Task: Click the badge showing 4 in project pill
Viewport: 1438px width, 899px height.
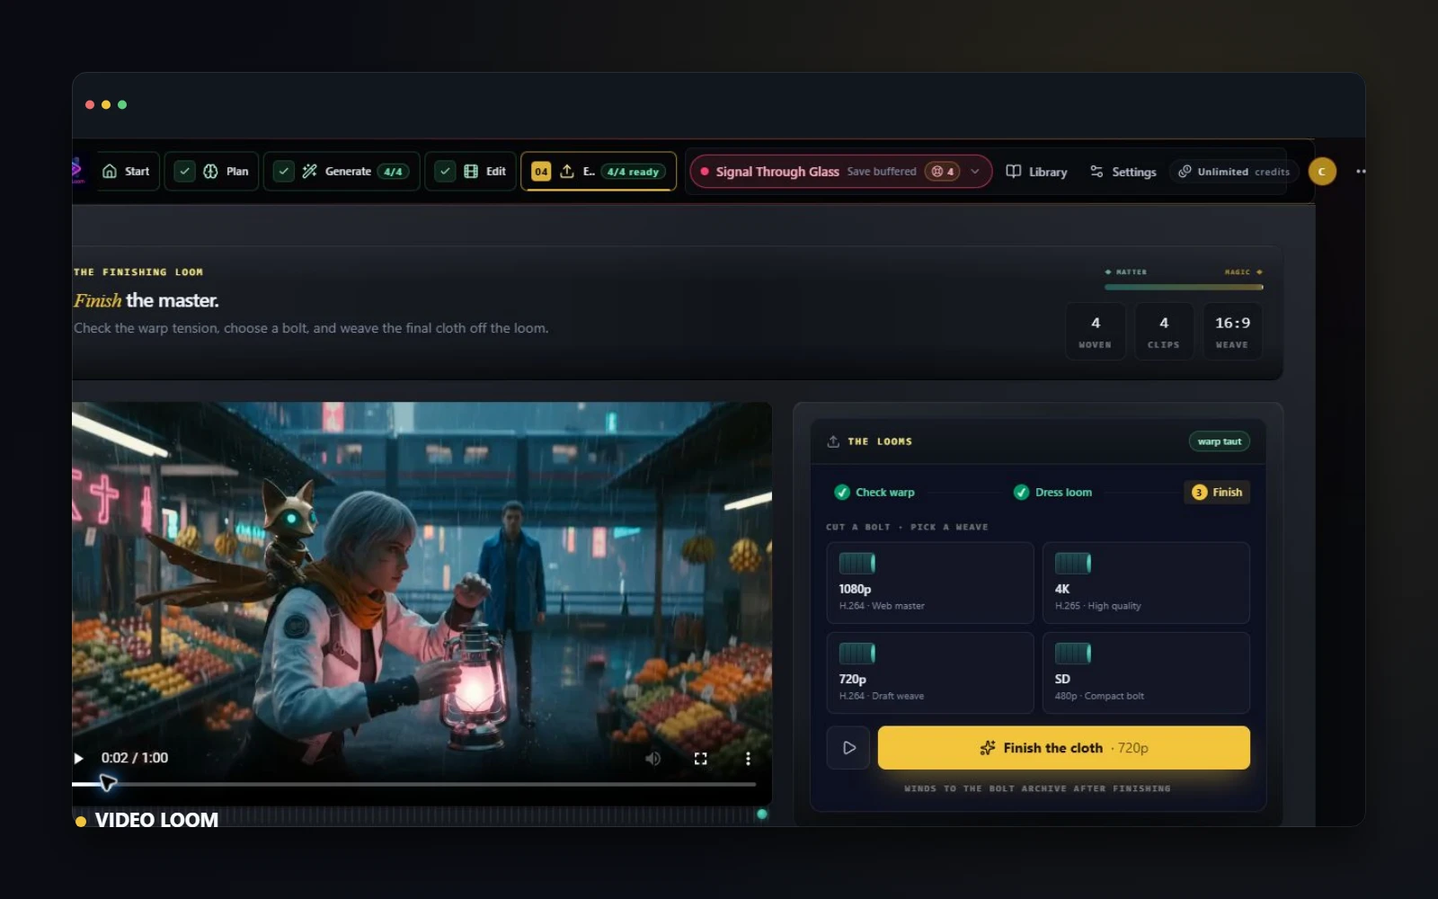Action: [943, 172]
